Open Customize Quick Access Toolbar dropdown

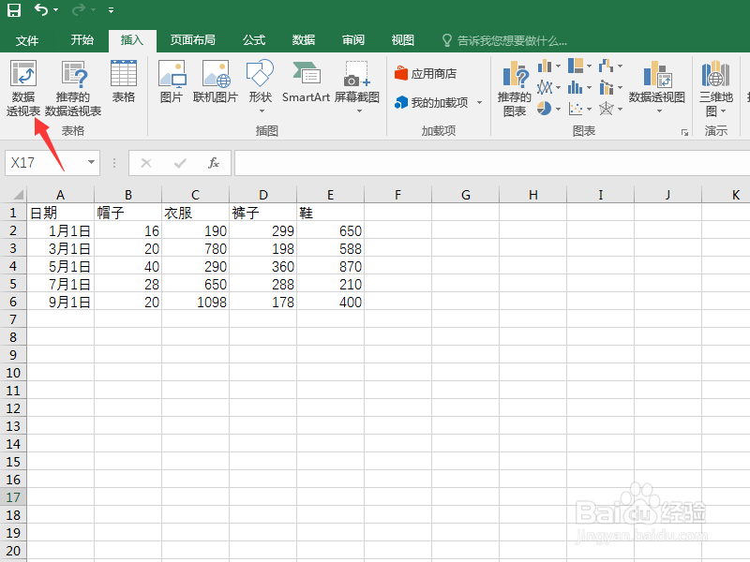click(x=111, y=10)
